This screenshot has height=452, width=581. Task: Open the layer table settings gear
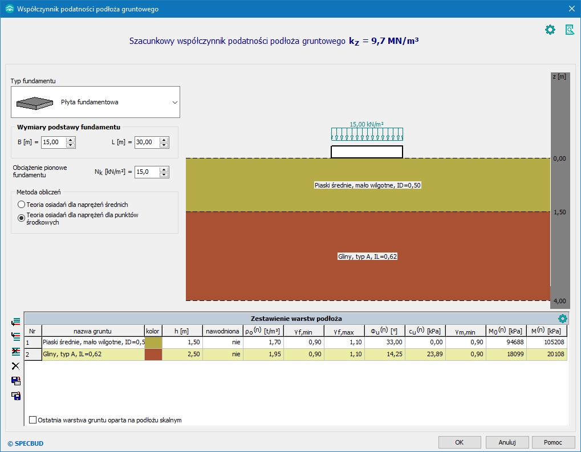[562, 319]
